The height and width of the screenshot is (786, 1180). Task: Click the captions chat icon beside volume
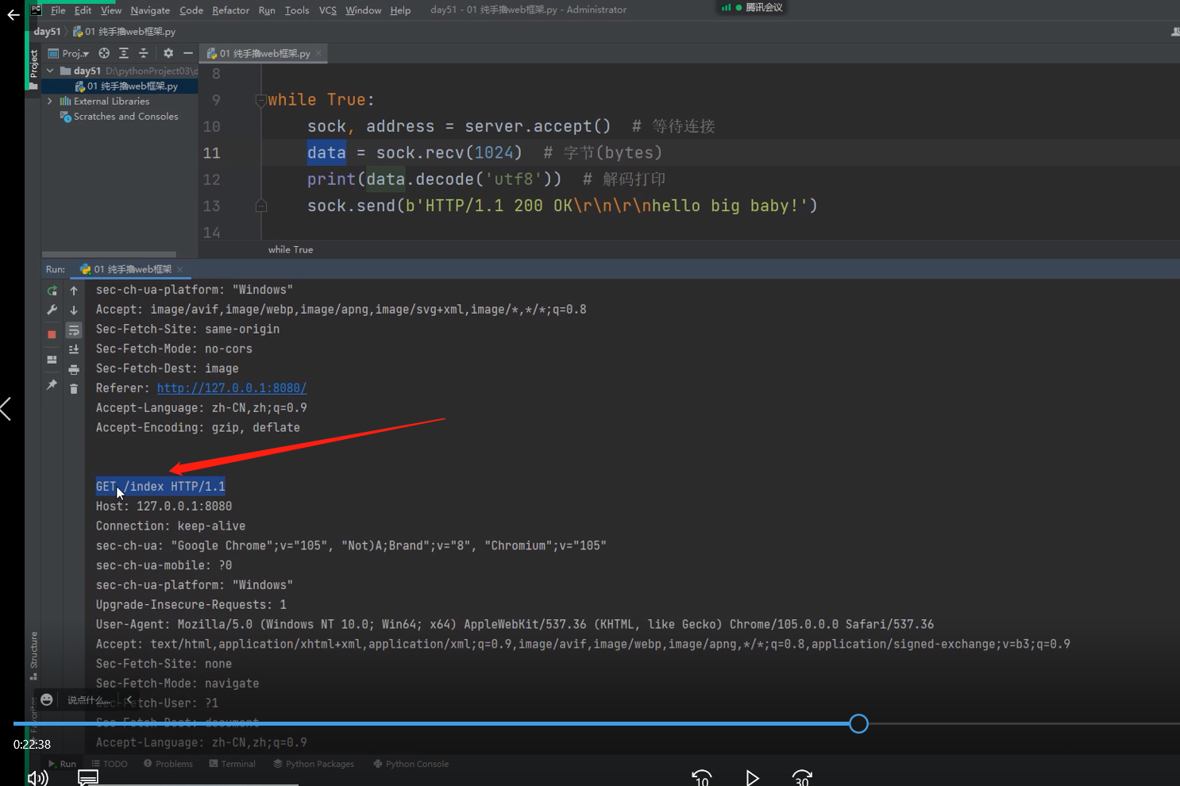click(x=88, y=777)
